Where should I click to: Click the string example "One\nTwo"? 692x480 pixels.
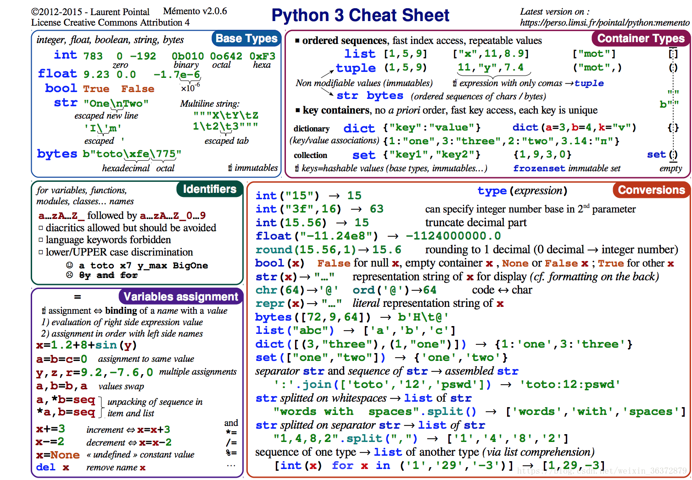point(116,104)
